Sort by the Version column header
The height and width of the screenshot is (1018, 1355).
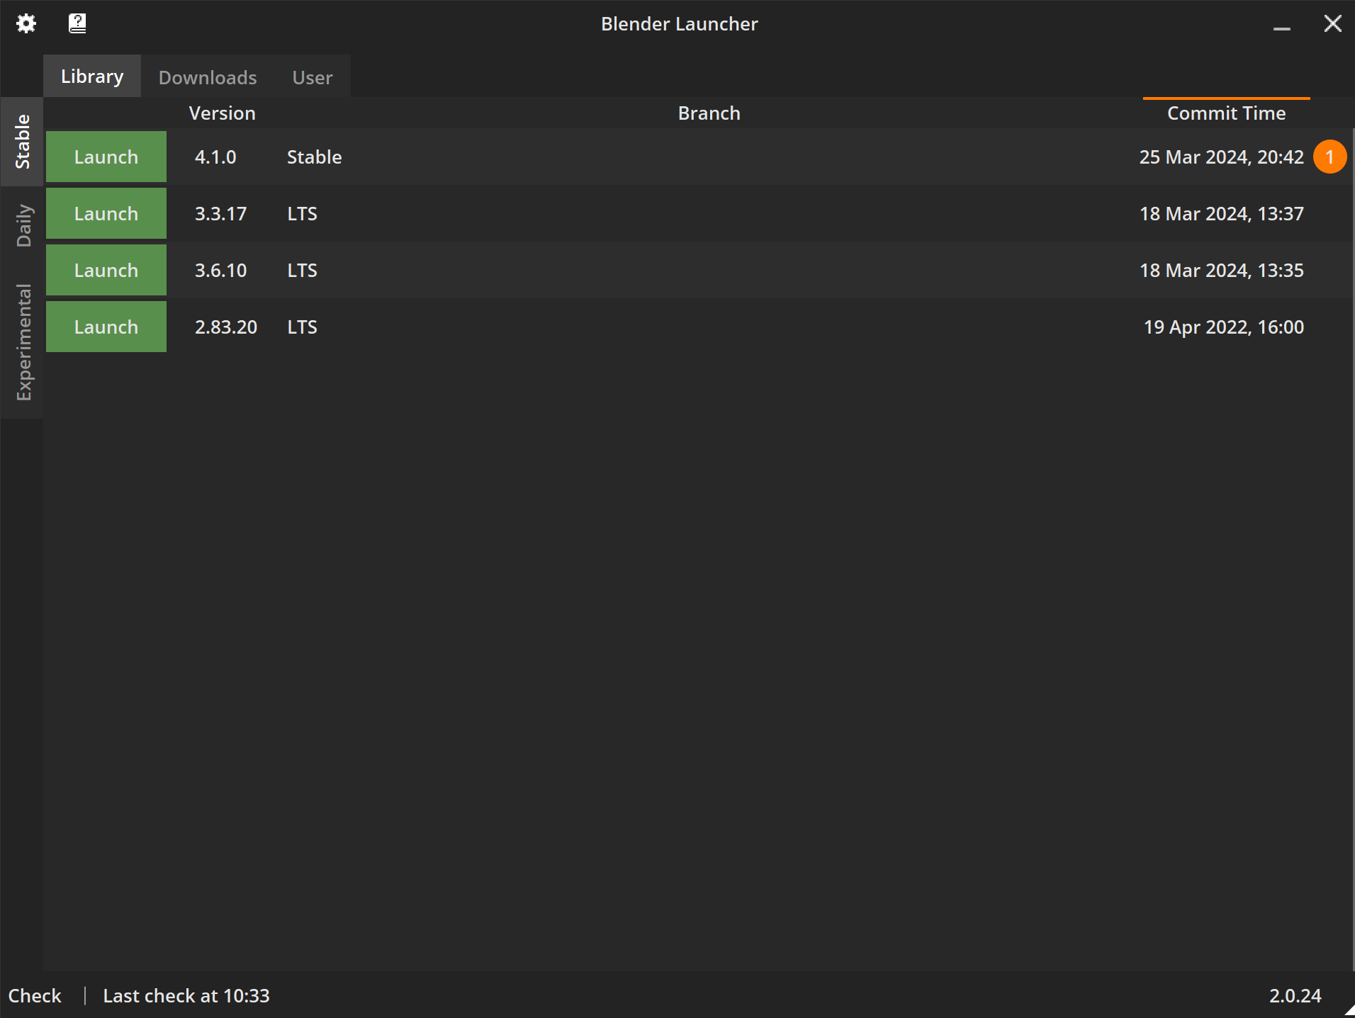222,113
